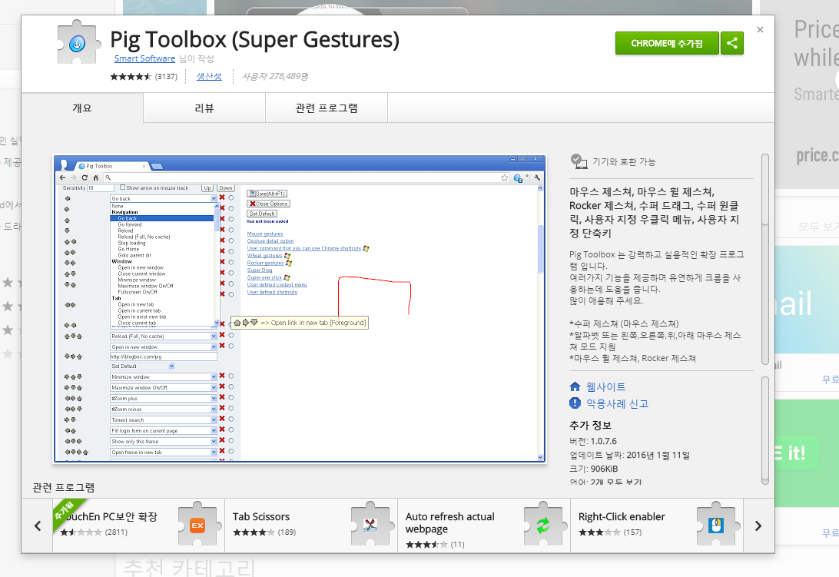Click the red X beside Torrent search row

[222, 419]
